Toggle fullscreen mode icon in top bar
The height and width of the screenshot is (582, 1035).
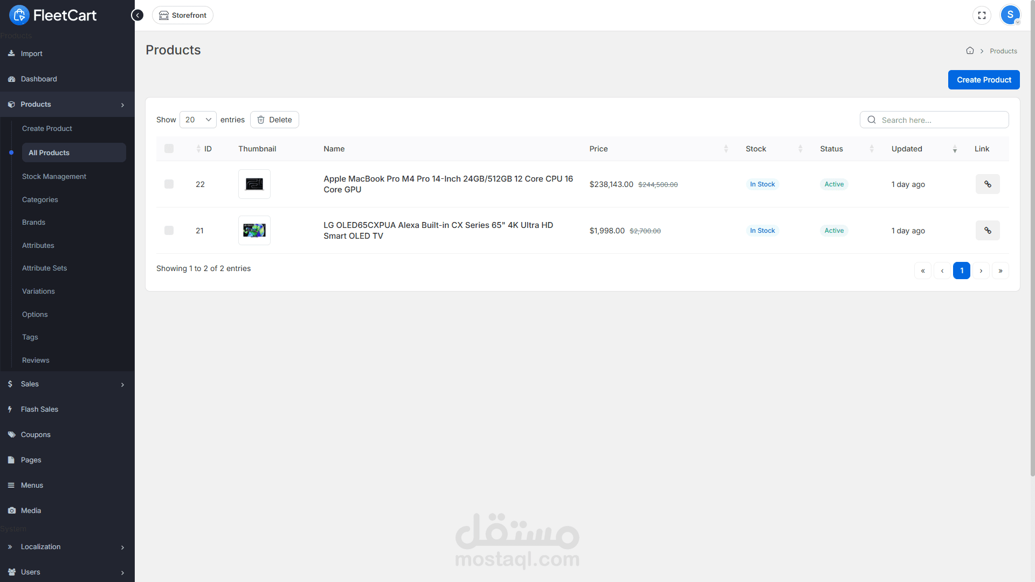point(982,15)
